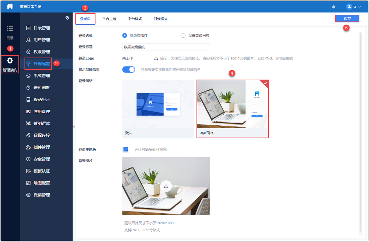
Task: Unpin the sidebar with the pin icon
Action: (x=67, y=18)
